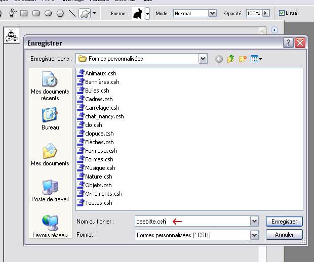Select the Nature.csh file
This screenshot has width=314, height=262.
coord(95,177)
